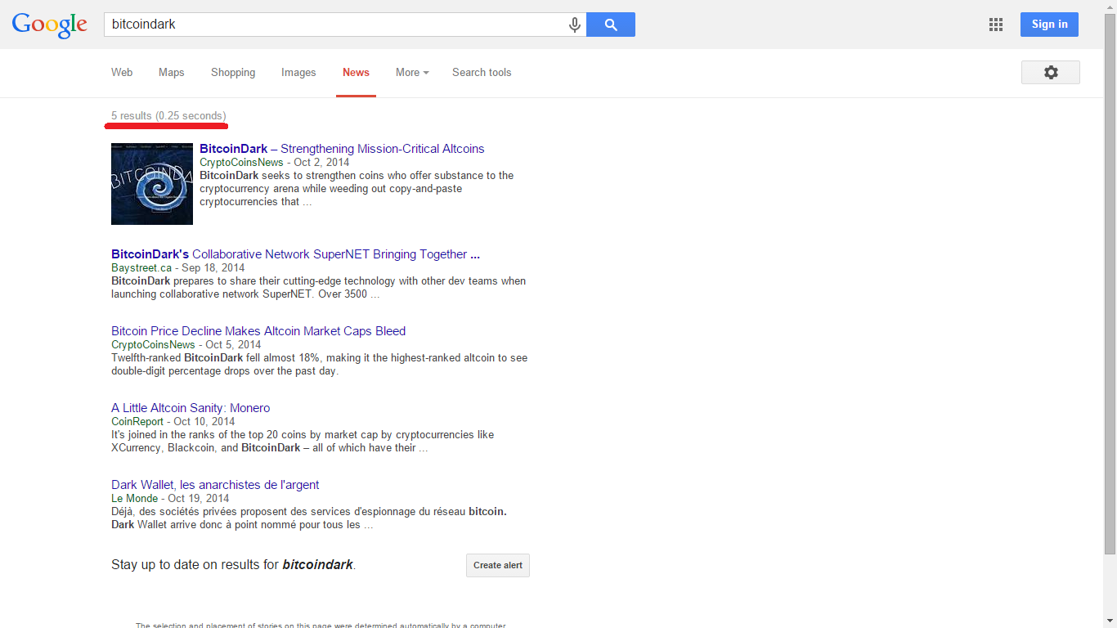
Task: Open the Google apps grid icon
Action: coord(996,25)
